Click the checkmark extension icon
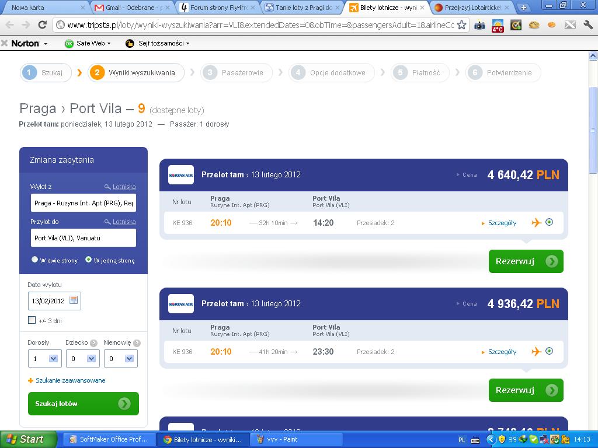Screen dimensions: 598x448 pos(516,25)
